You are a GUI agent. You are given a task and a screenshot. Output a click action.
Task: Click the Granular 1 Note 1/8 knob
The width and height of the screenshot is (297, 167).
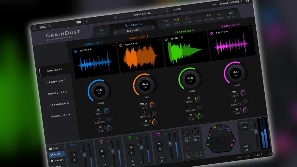pos(108,111)
